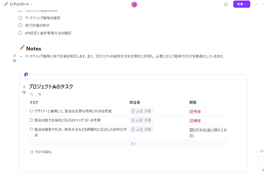
Task: Check the 実行計画の検討 item
Action: [20, 25]
